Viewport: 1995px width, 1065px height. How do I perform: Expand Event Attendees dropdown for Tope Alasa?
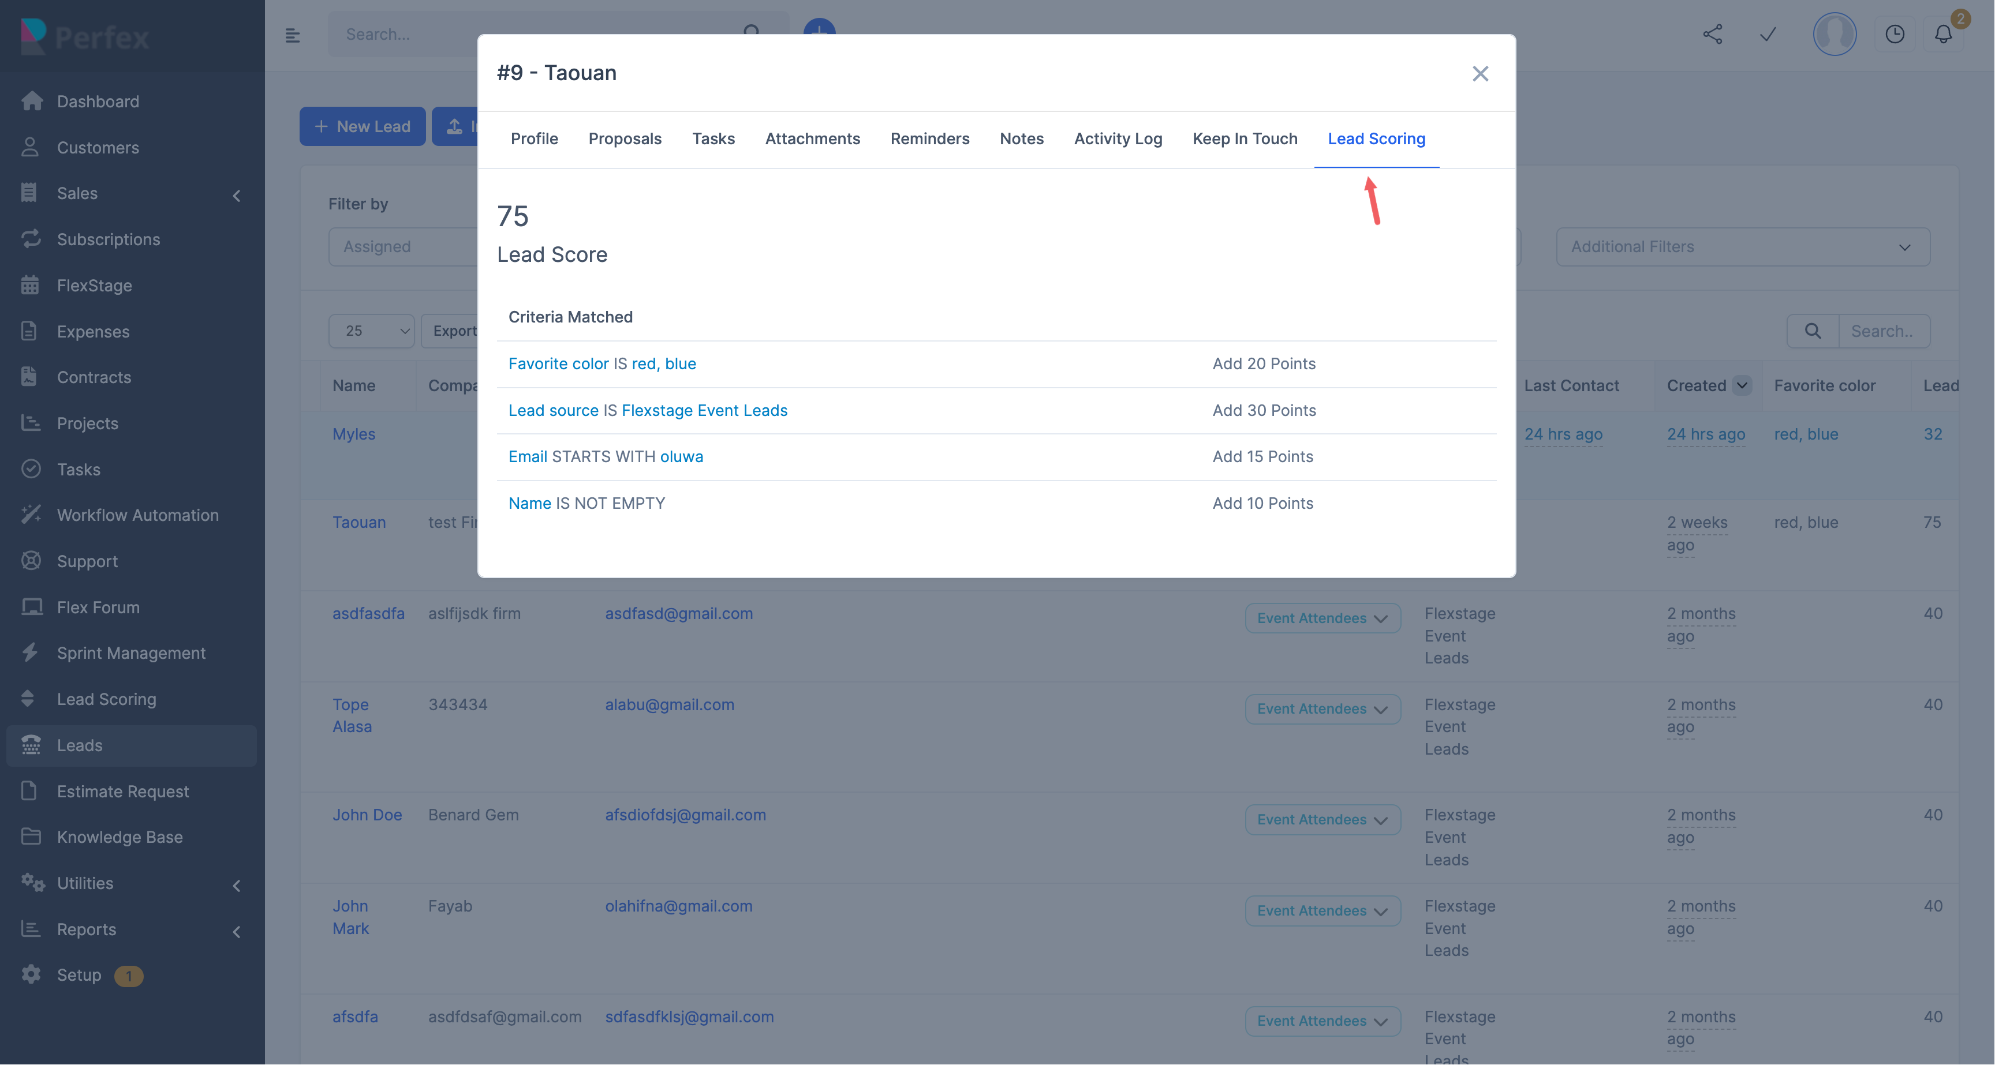pyautogui.click(x=1322, y=709)
